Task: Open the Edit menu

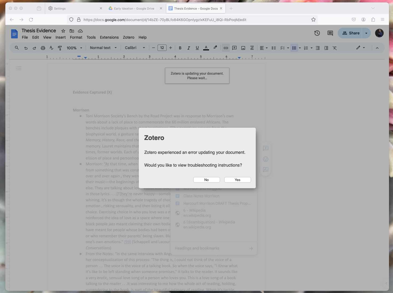Action: (36, 37)
